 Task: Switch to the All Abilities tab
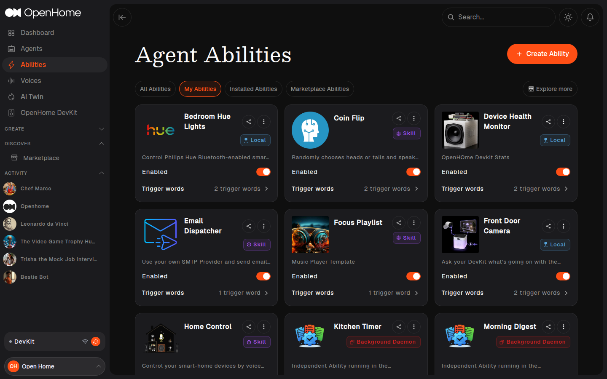(155, 89)
